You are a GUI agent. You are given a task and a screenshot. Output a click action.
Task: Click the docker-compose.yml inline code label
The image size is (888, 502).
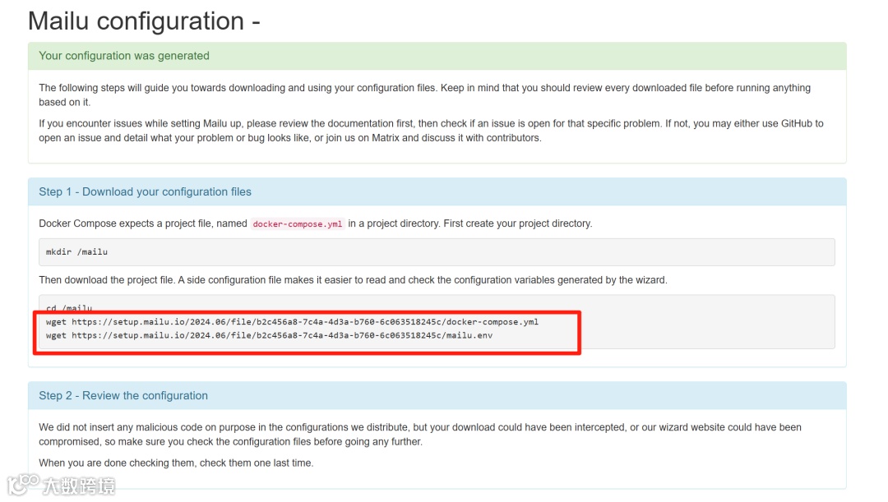pyautogui.click(x=298, y=224)
